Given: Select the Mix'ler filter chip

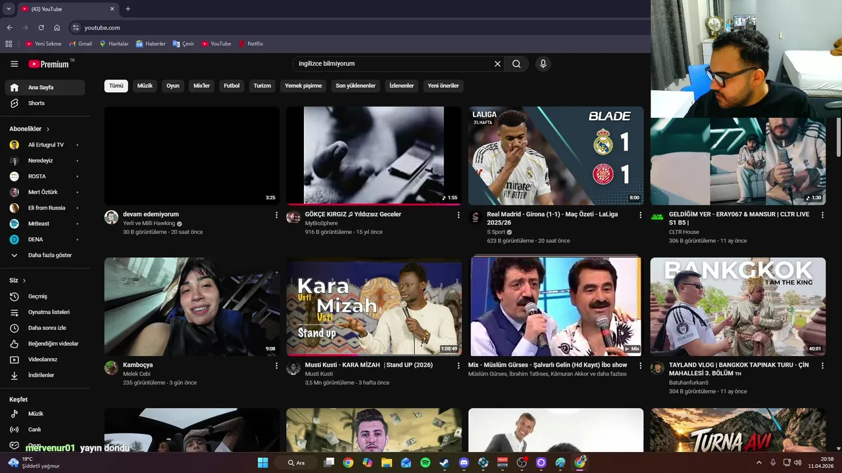Looking at the screenshot, I should point(201,85).
